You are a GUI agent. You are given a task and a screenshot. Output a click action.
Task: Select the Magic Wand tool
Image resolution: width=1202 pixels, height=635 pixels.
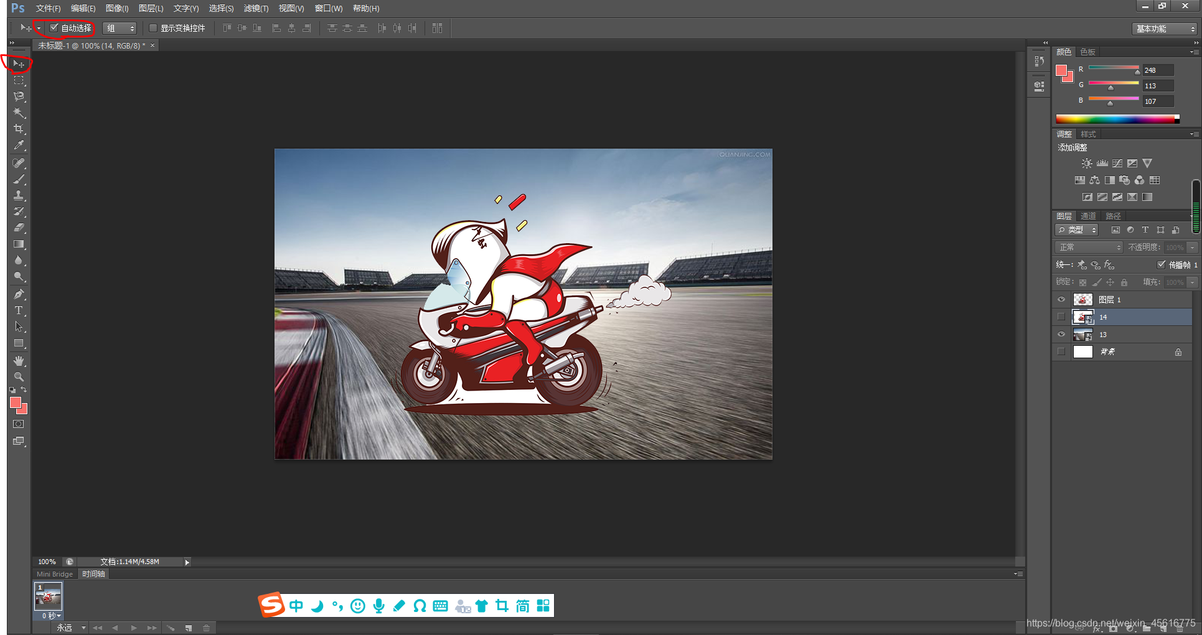pos(19,113)
